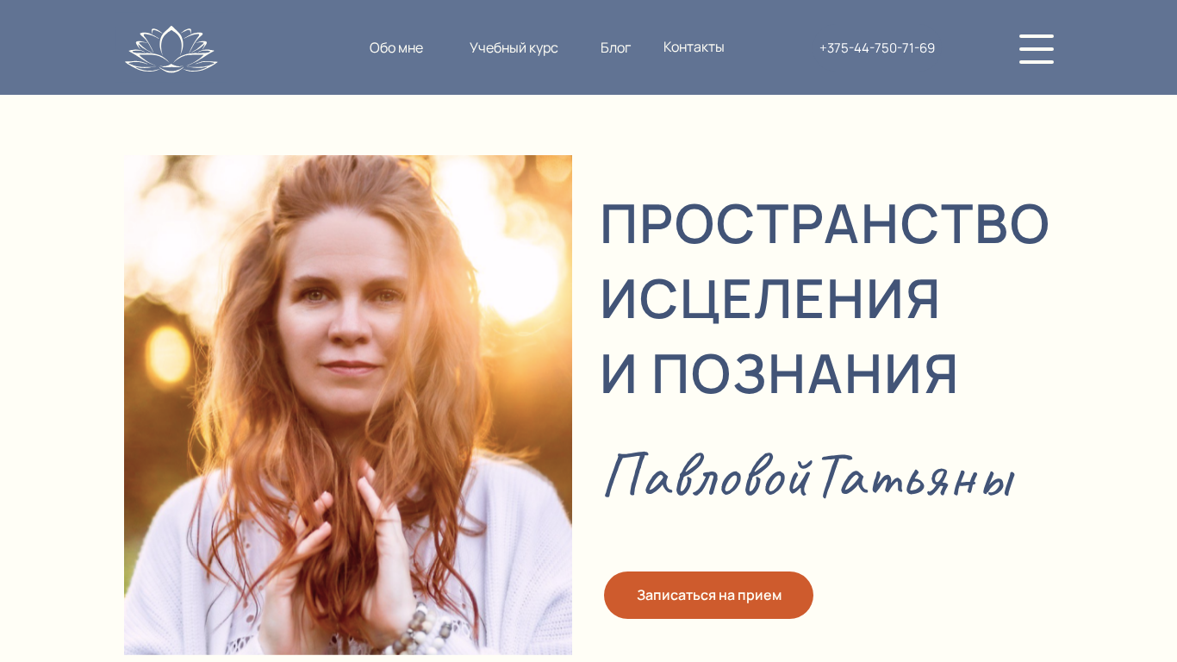The height and width of the screenshot is (662, 1177).
Task: Click the heading line И ПОЗНАНИЯ
Action: [x=779, y=374]
